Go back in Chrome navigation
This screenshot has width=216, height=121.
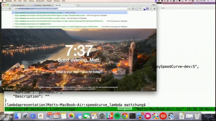point(3,9)
